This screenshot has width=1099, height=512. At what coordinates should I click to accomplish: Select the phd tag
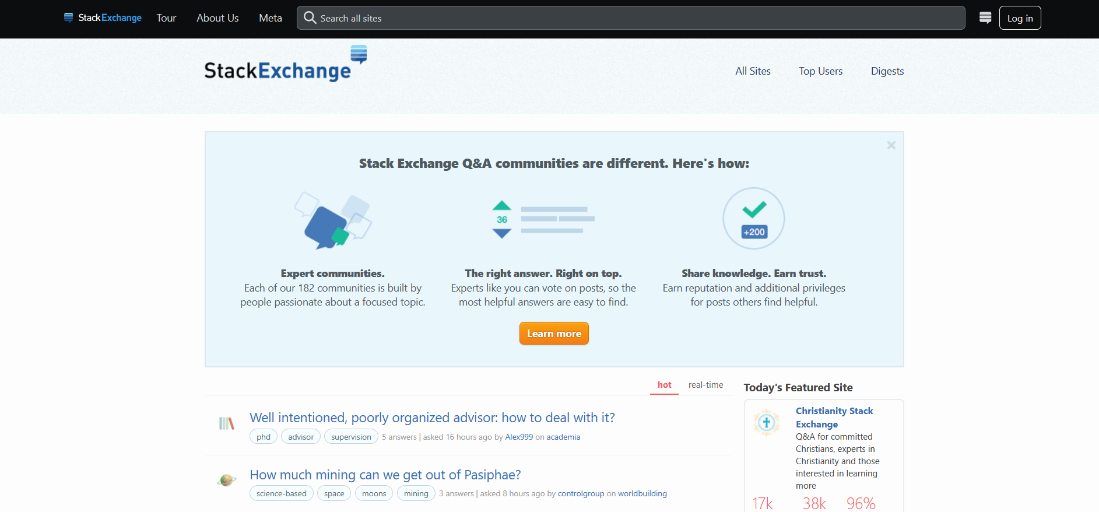264,437
